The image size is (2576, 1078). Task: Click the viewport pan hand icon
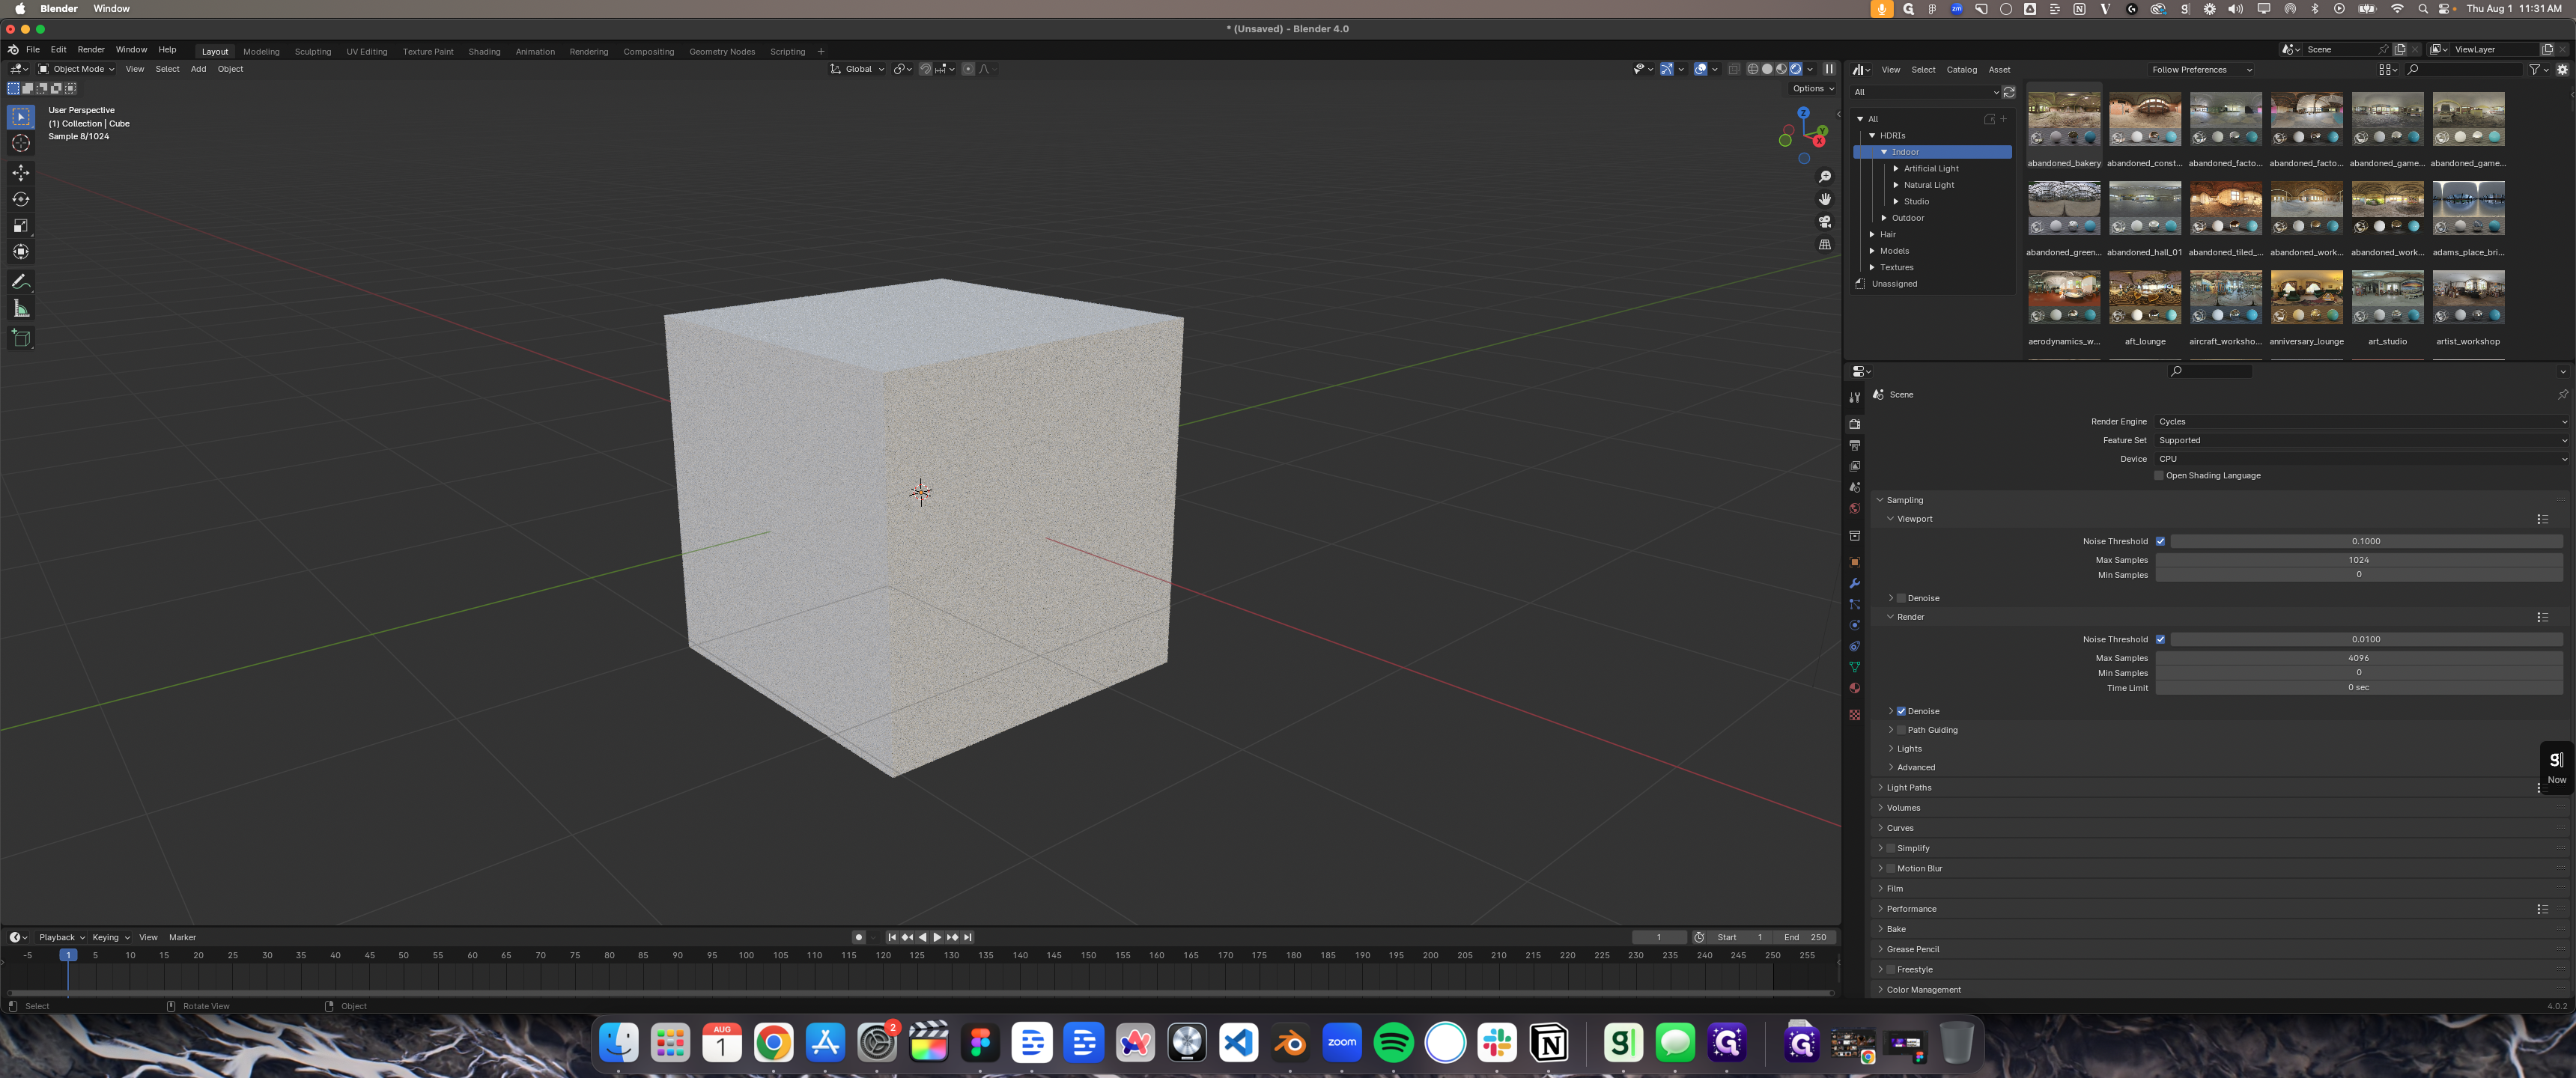pyautogui.click(x=1825, y=199)
